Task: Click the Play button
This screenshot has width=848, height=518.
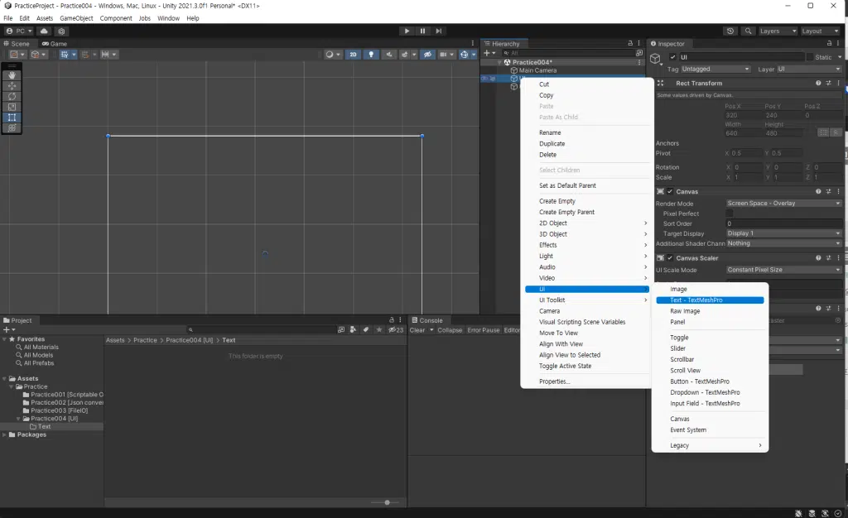Action: click(x=407, y=31)
